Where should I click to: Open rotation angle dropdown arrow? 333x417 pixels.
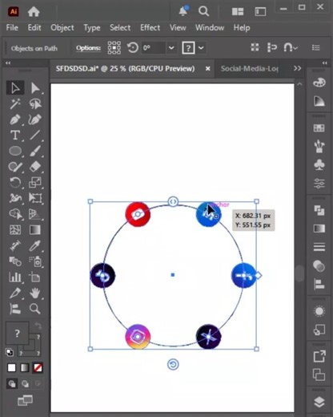[171, 48]
